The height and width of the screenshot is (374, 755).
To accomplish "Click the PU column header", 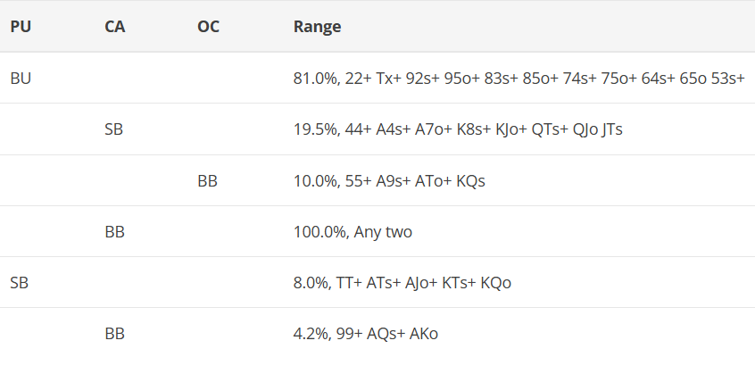I will click(21, 26).
